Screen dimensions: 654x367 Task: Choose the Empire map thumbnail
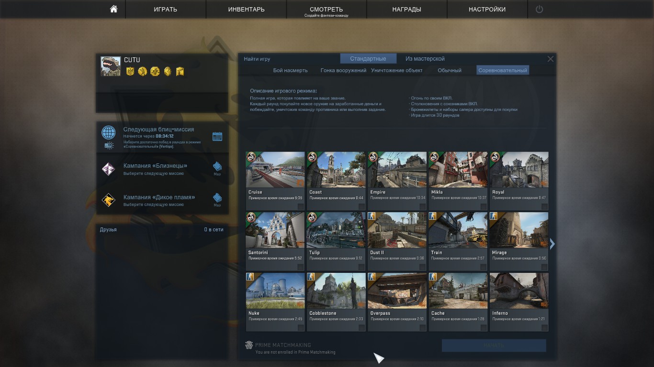point(397,170)
